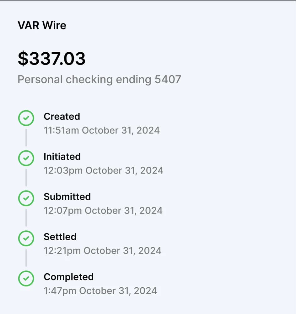Click the green checkmark beside Submitted

(x=26, y=198)
